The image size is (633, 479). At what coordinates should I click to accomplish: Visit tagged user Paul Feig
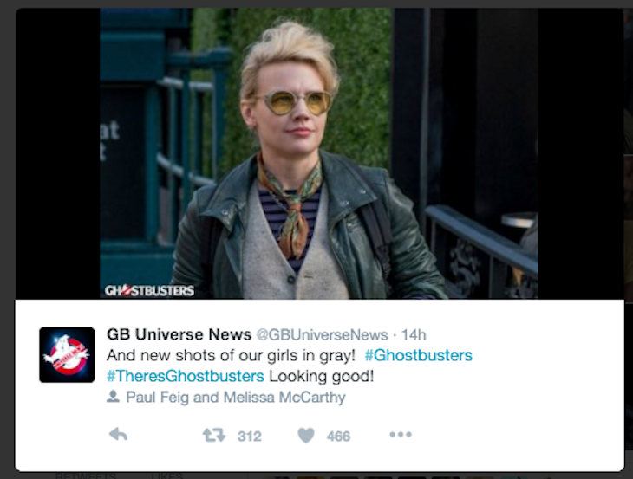pyautogui.click(x=158, y=398)
